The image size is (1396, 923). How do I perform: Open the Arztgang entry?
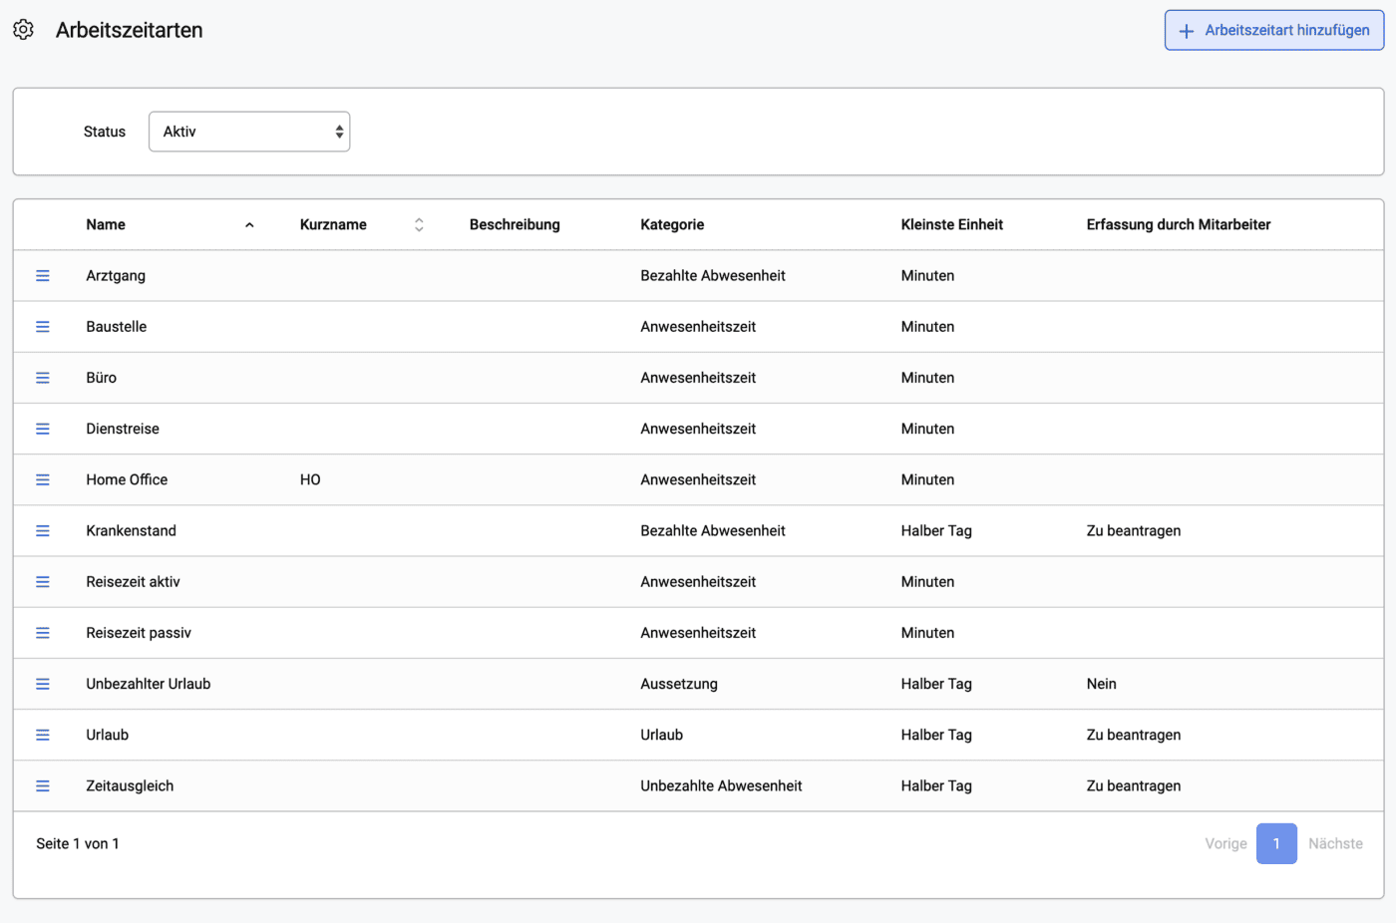[x=116, y=276]
